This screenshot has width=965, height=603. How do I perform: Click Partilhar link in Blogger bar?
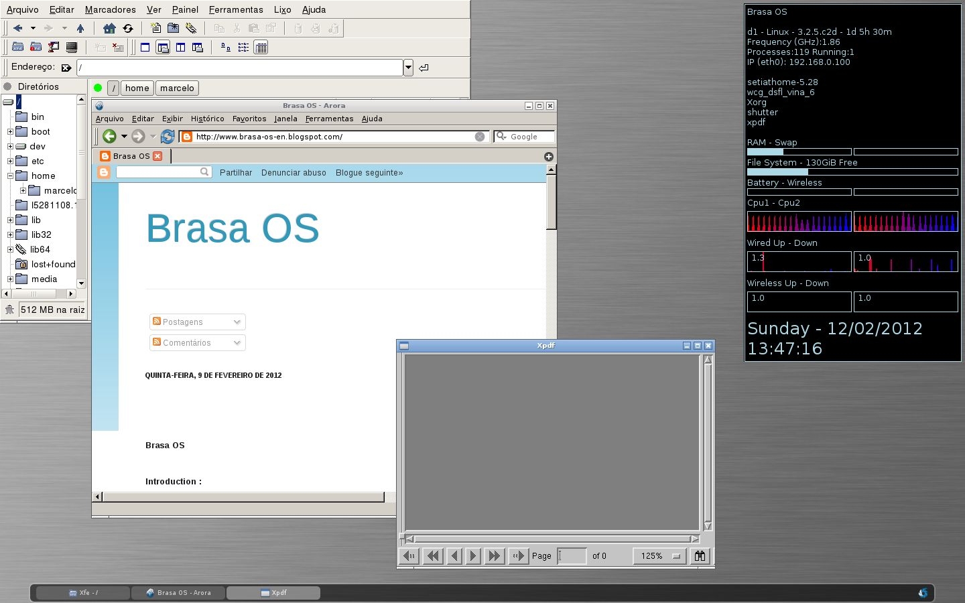[x=236, y=173]
